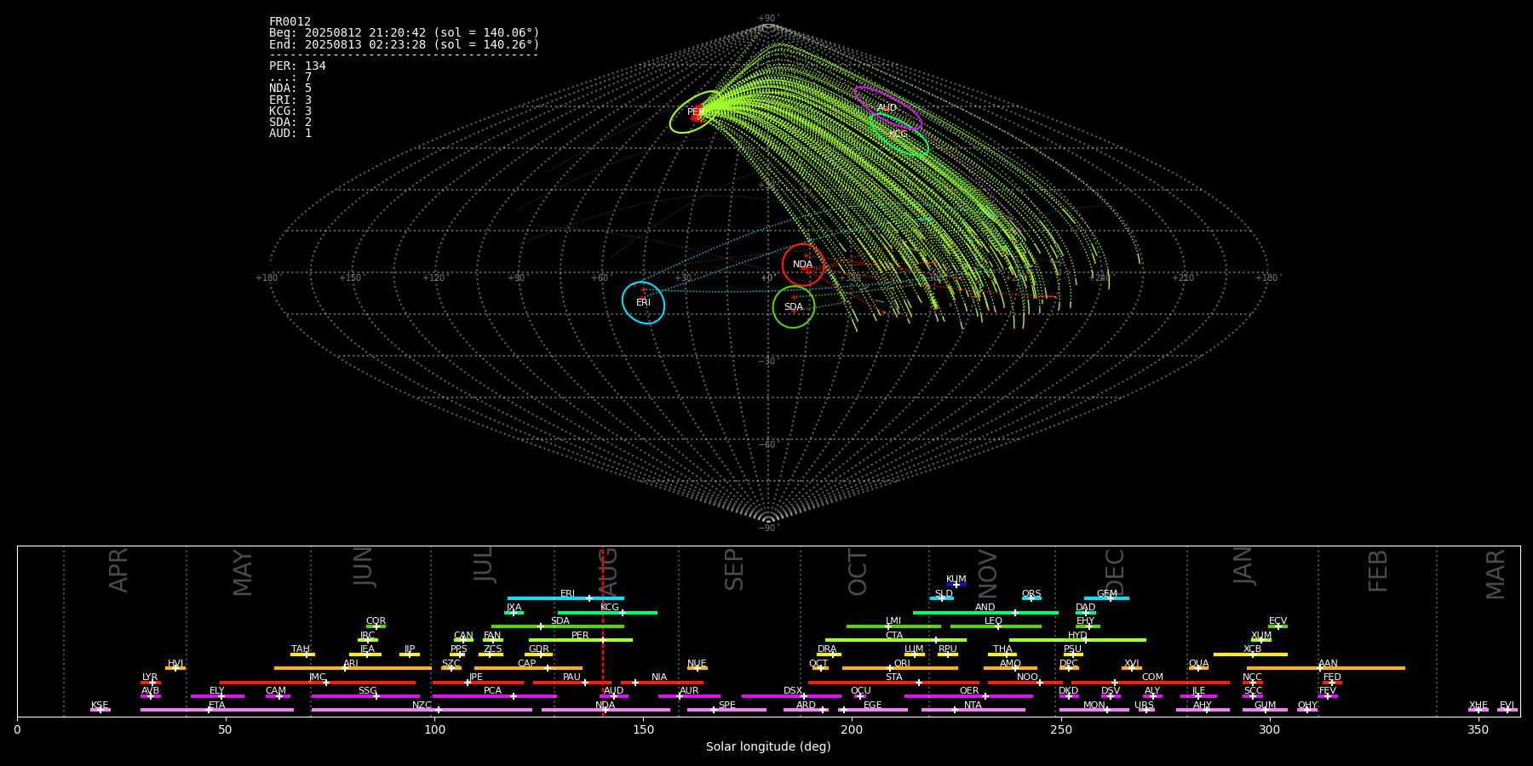Click the HYD shower bar in timeline

click(x=1077, y=640)
